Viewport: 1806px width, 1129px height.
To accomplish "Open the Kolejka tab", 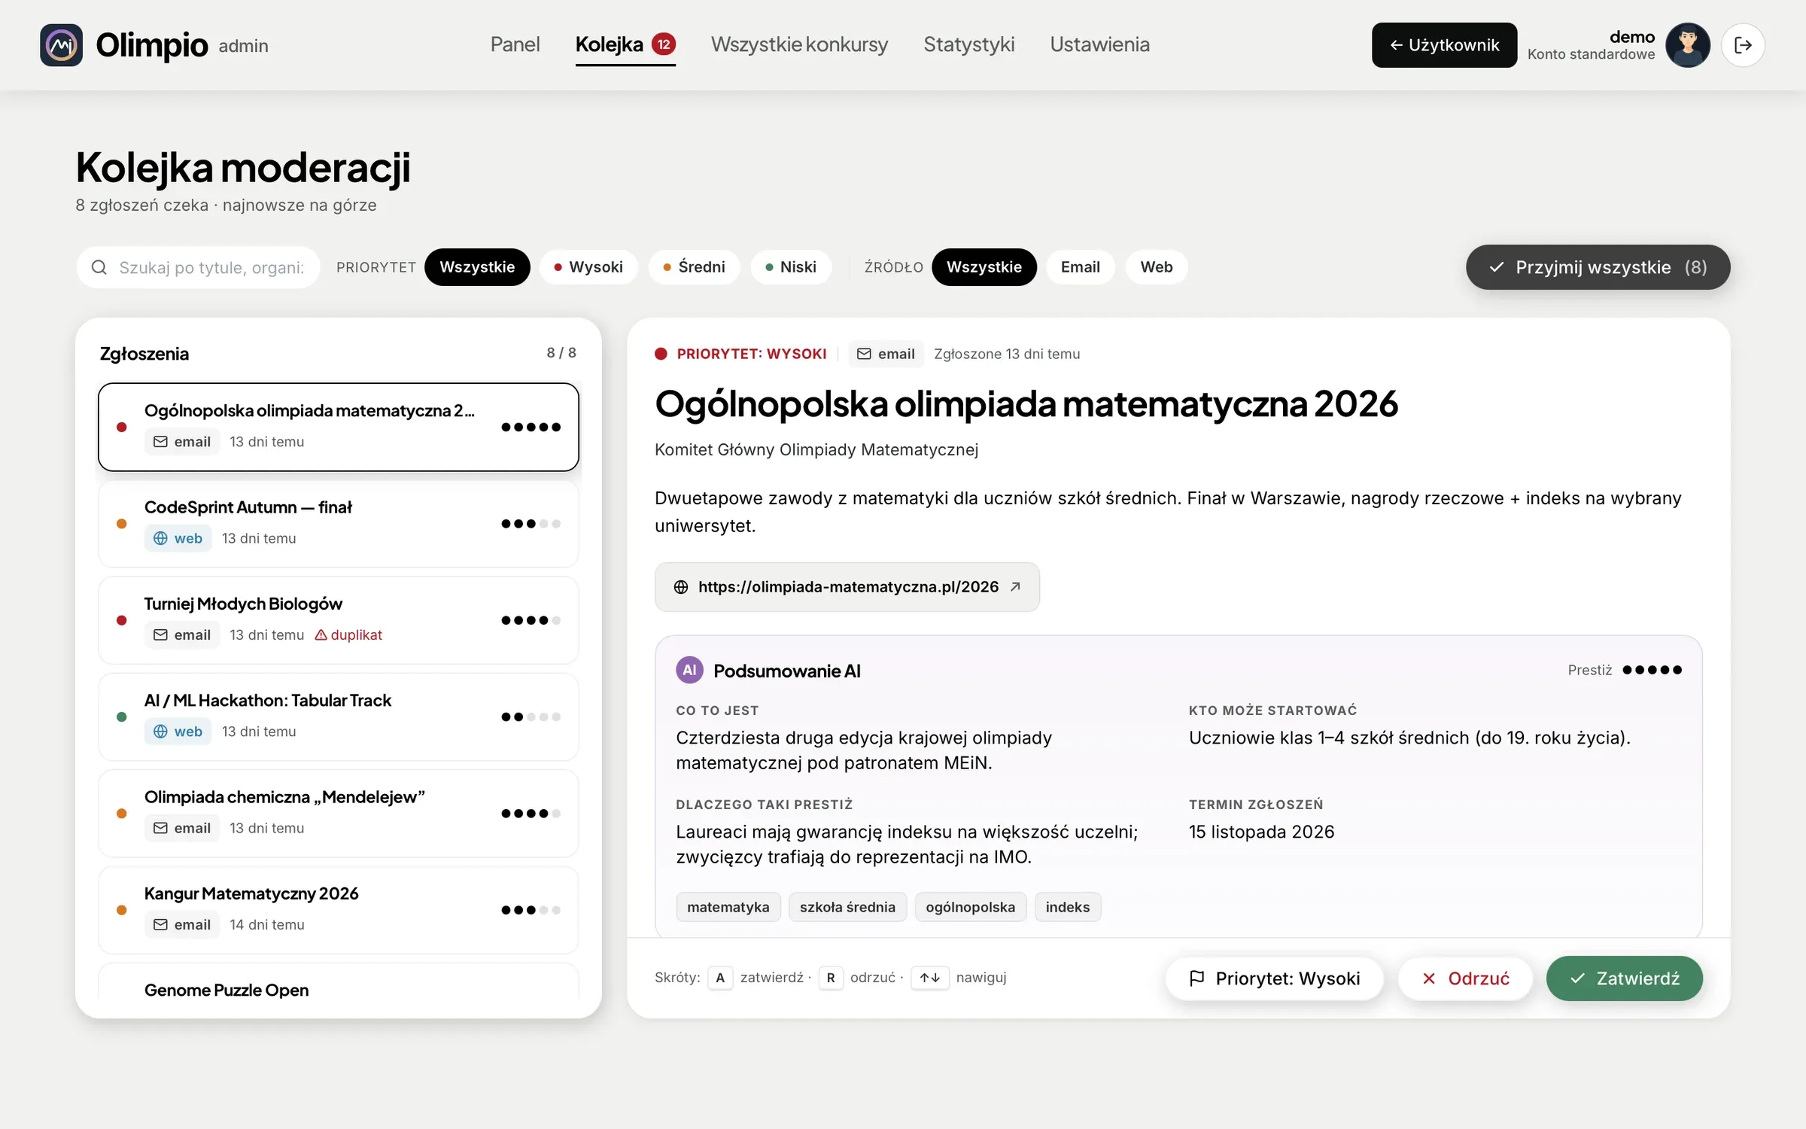I will pyautogui.click(x=625, y=45).
